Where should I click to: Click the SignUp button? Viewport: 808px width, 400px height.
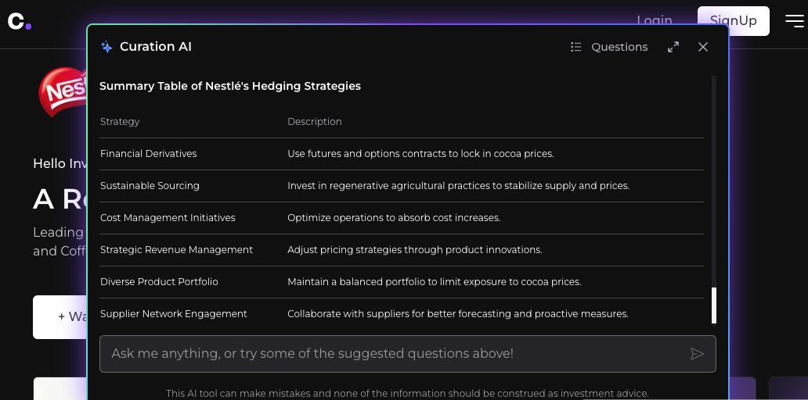pyautogui.click(x=734, y=21)
